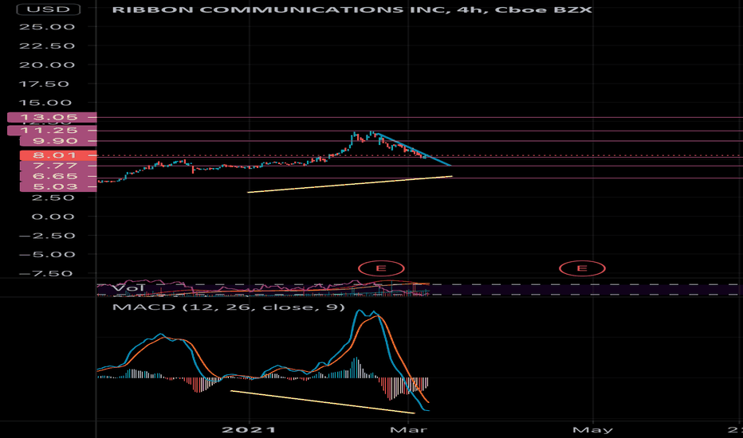The height and width of the screenshot is (438, 743).
Task: Click the -5.00 price scale label
Action: 47,254
